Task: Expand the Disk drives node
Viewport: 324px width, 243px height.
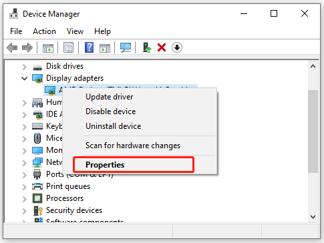Action: coord(24,67)
